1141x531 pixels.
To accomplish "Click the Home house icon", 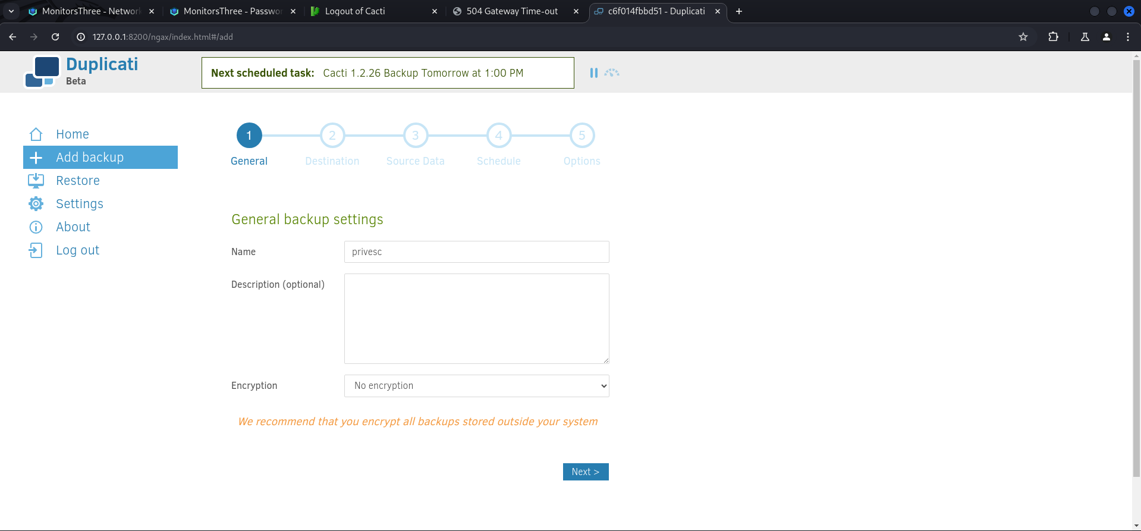I will point(36,134).
